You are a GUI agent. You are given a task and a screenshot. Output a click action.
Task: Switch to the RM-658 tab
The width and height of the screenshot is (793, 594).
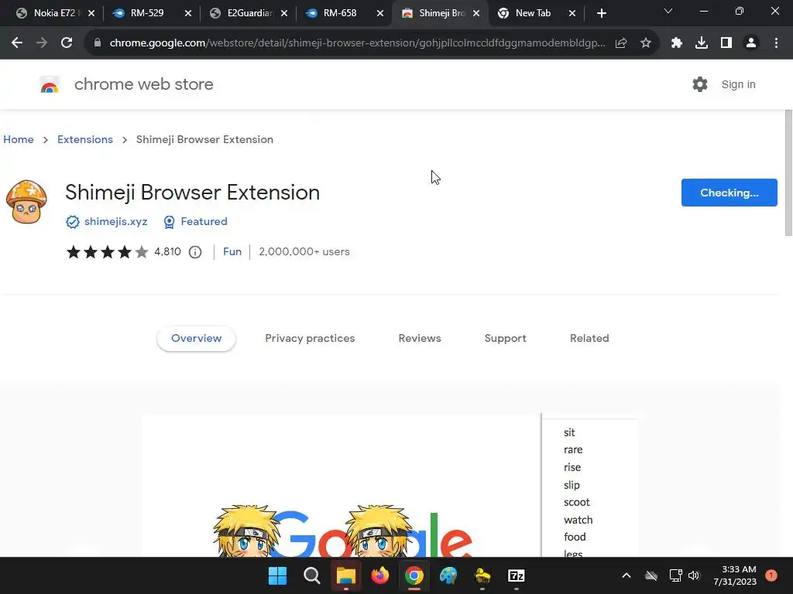coord(339,13)
